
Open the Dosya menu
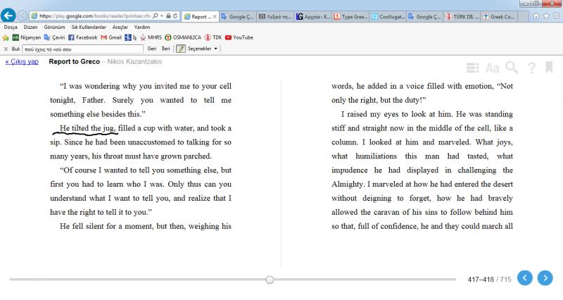pyautogui.click(x=11, y=27)
